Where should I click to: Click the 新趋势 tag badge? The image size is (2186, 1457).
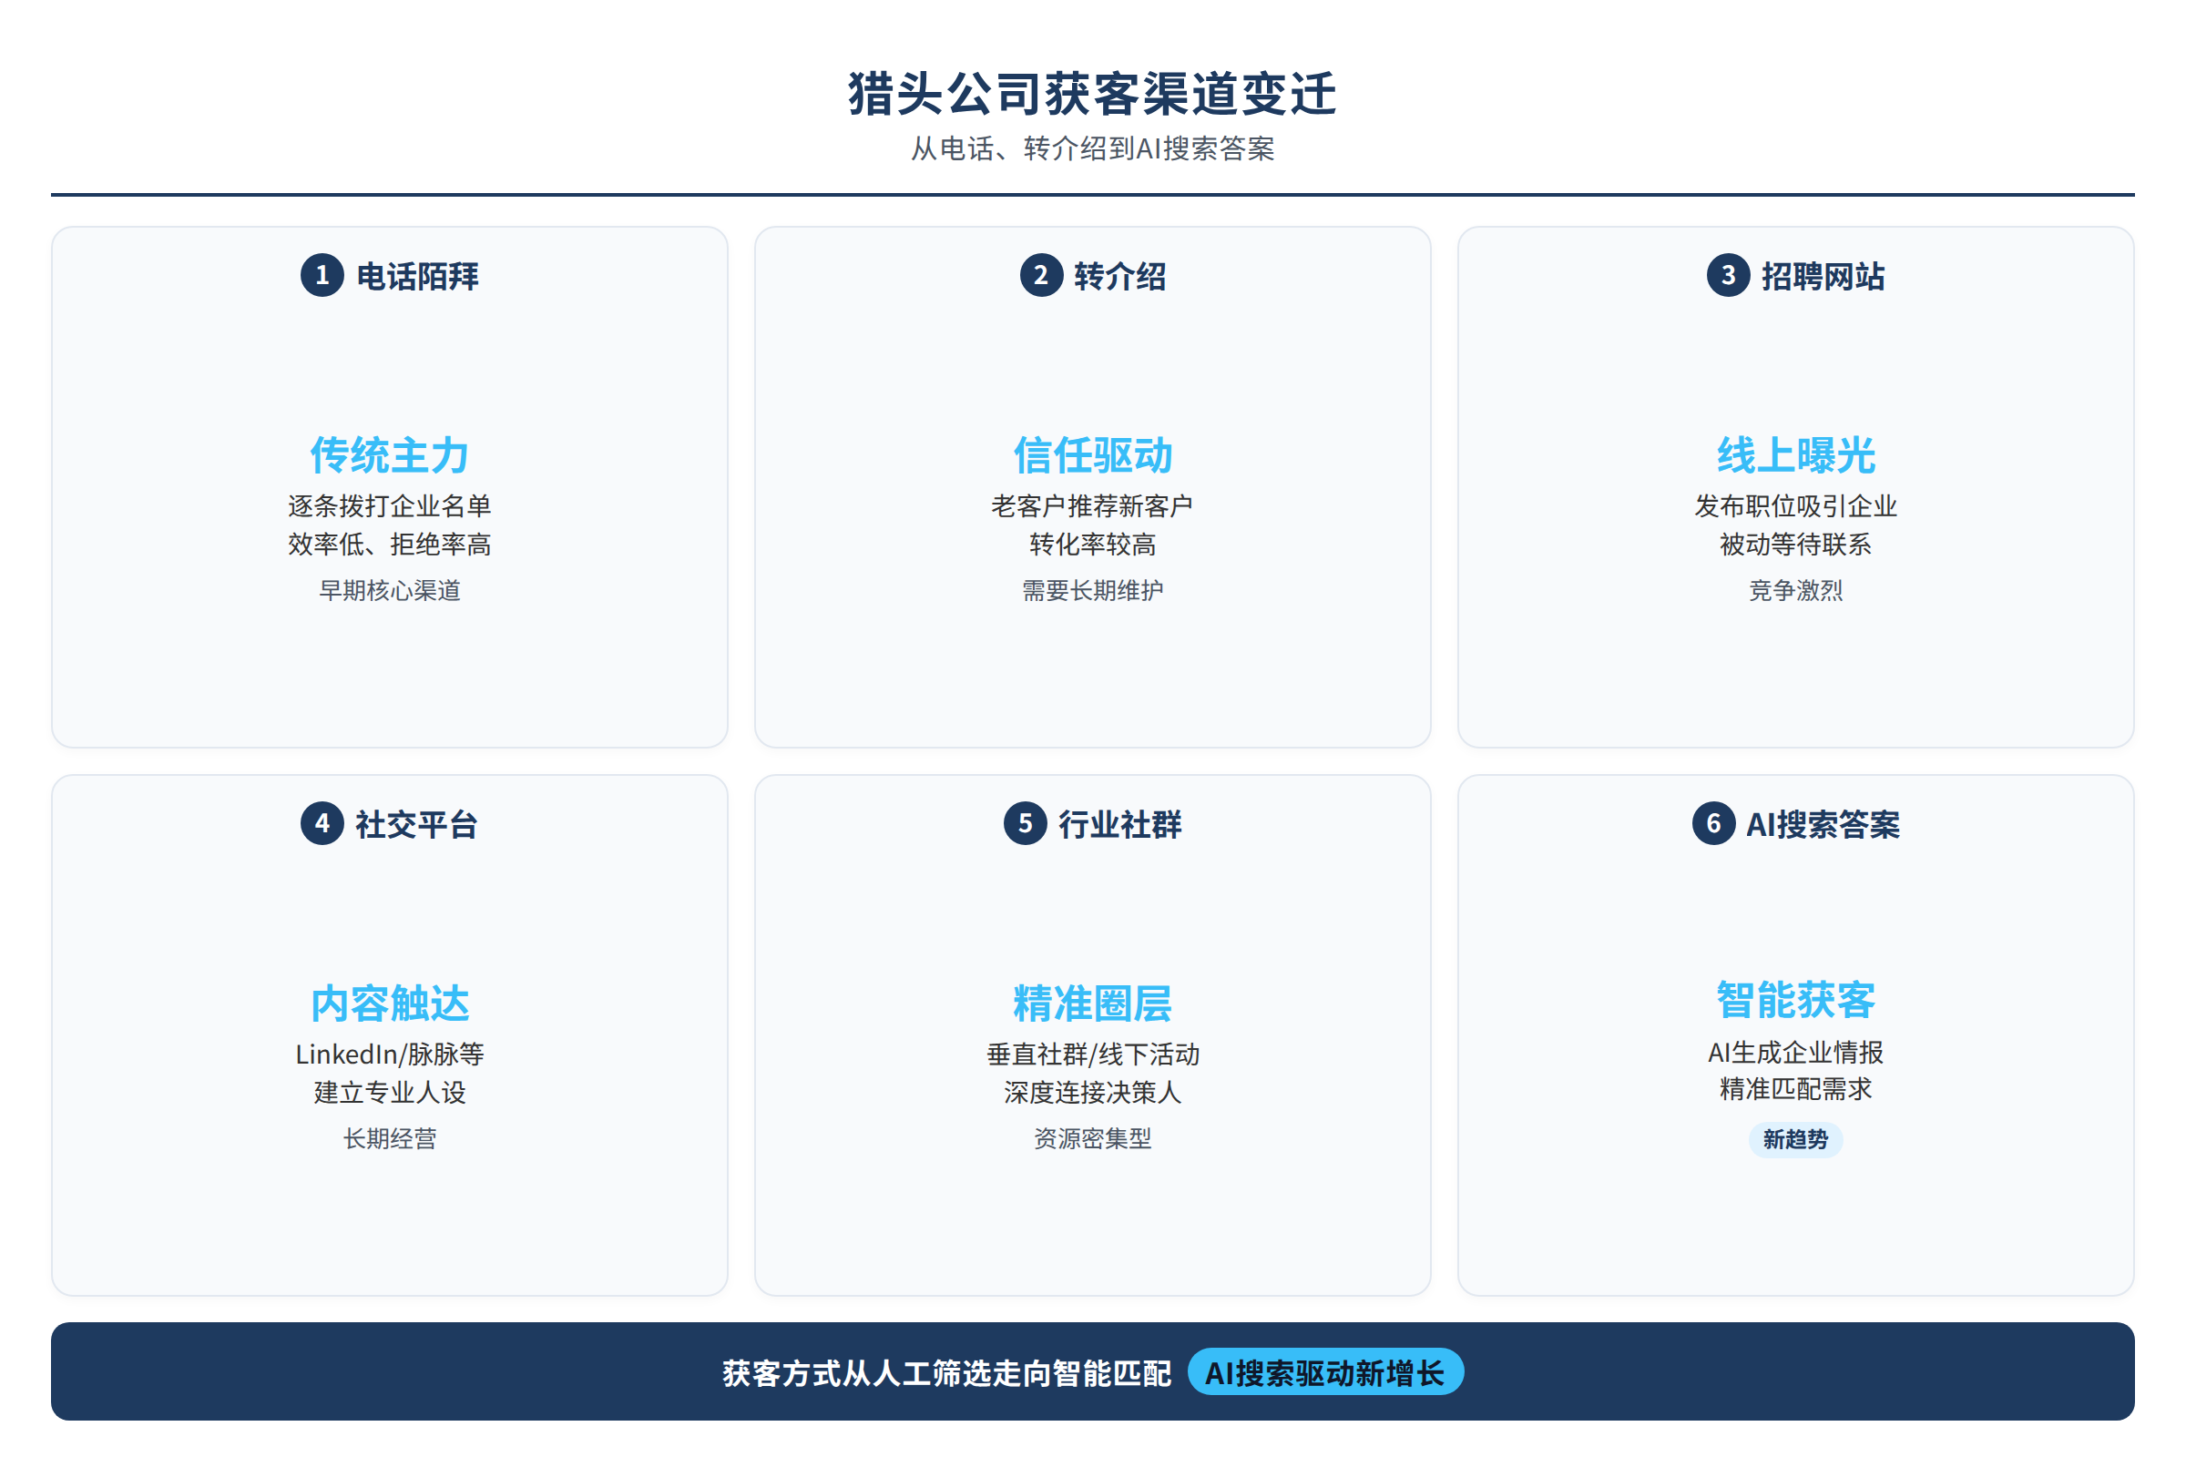tap(1795, 1139)
